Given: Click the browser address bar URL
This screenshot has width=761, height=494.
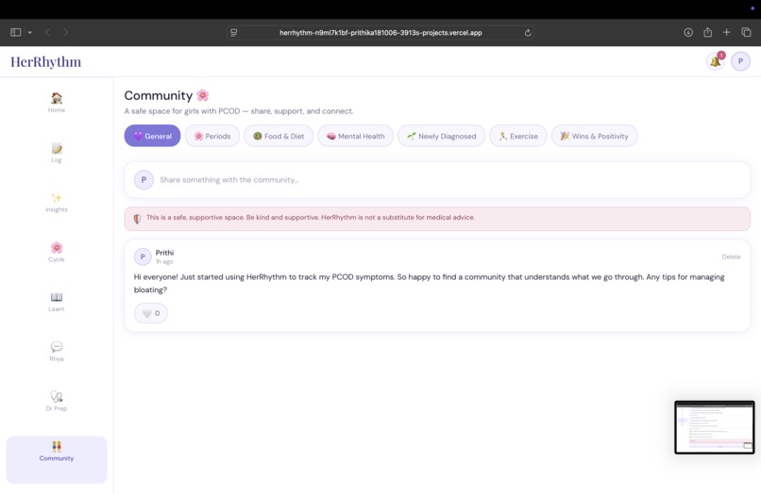Looking at the screenshot, I should [380, 33].
